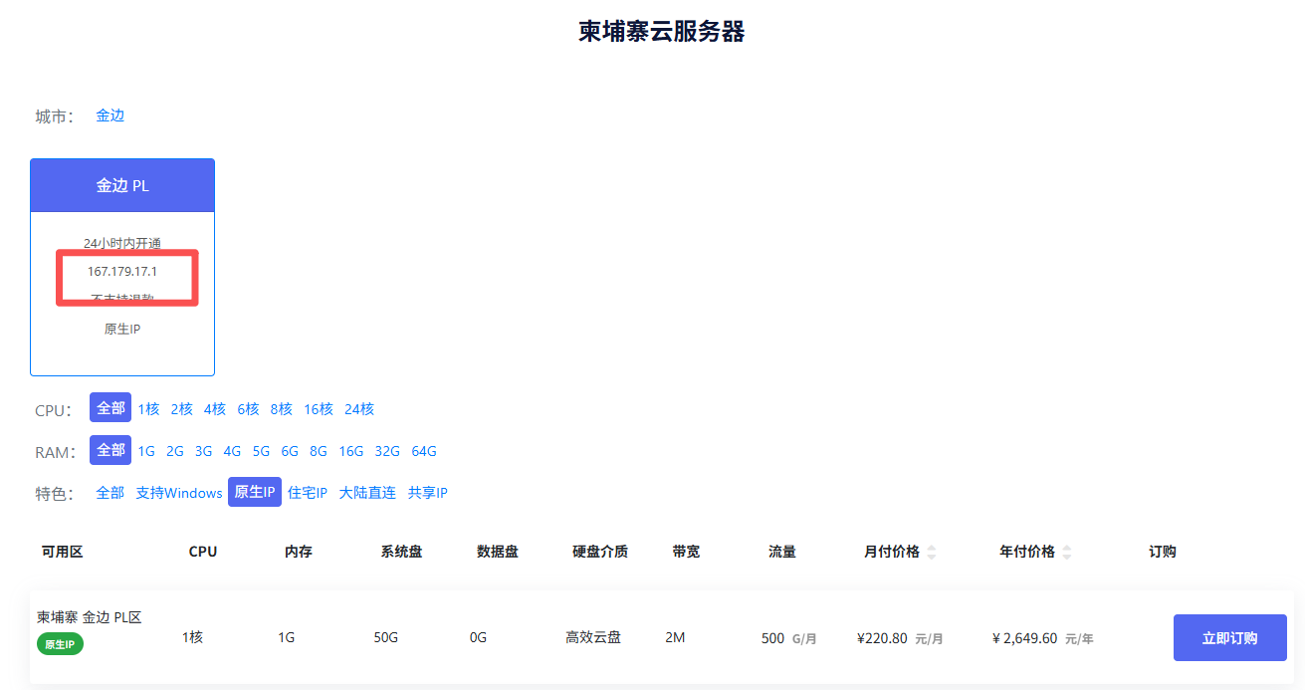The width and height of the screenshot is (1305, 690).
Task: Select 全部 in the 特色 filter
Action: click(110, 493)
